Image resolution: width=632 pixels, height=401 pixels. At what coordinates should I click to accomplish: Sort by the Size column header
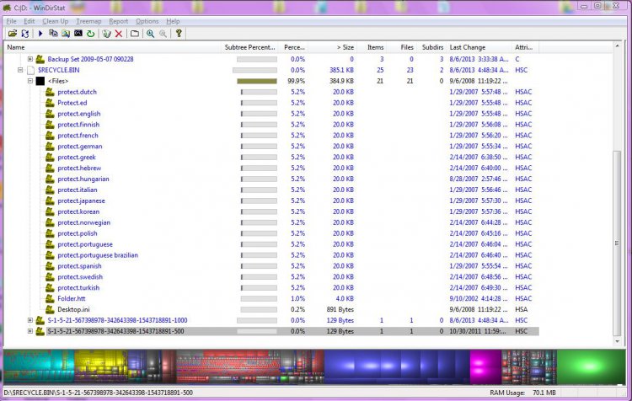pyautogui.click(x=333, y=47)
